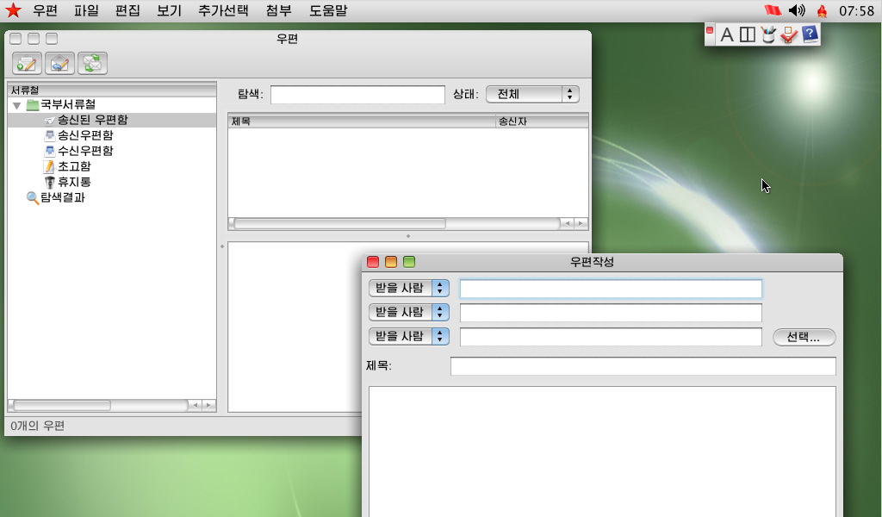Screen dimensions: 882x517
Task: Click the volume speaker icon in menu bar
Action: coord(797,10)
